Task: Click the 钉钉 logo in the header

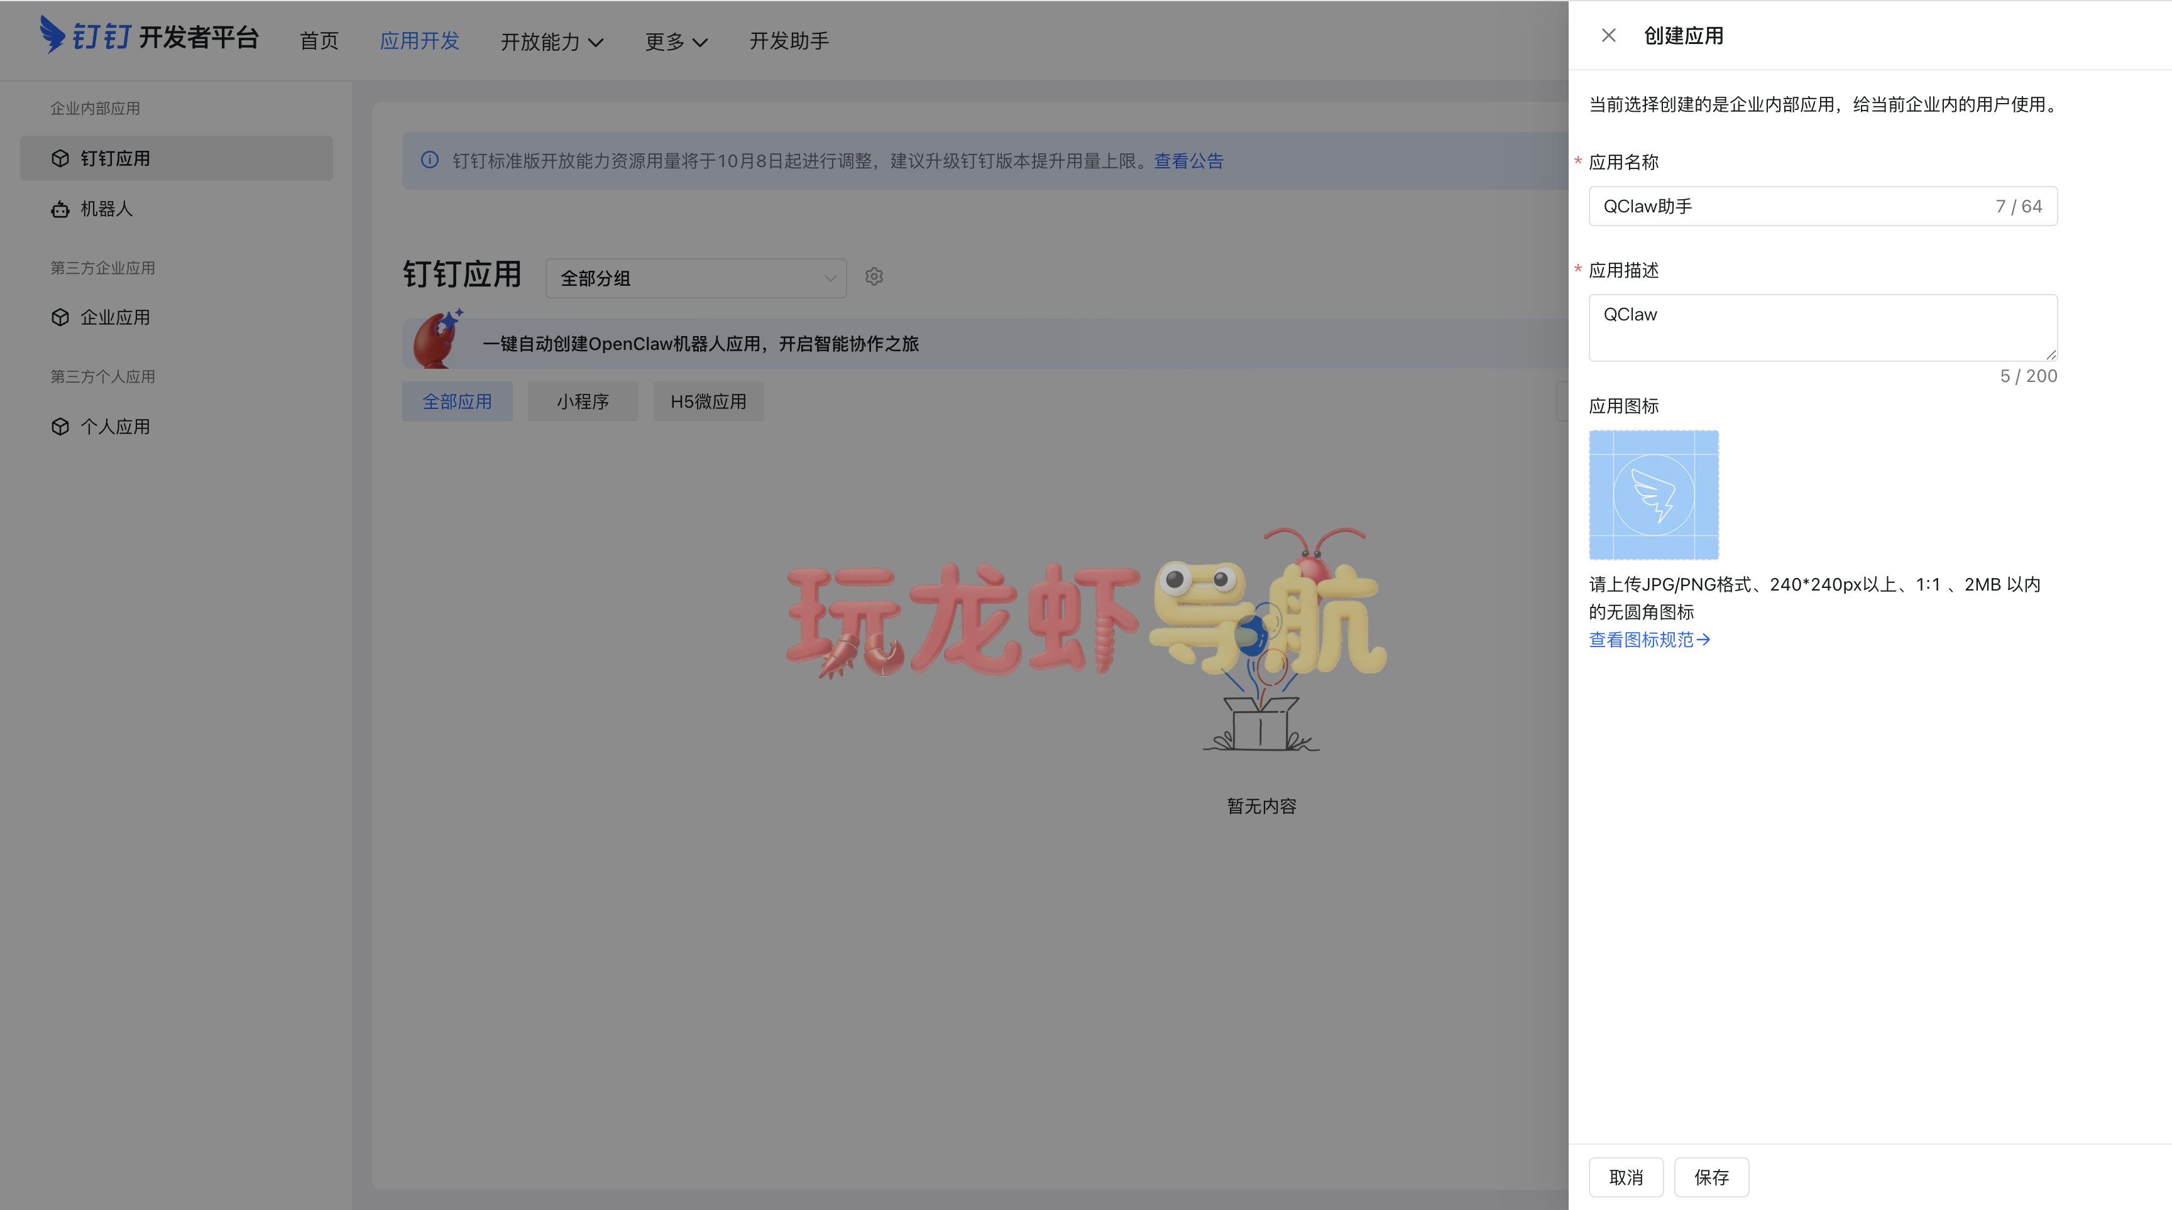Action: 85,35
